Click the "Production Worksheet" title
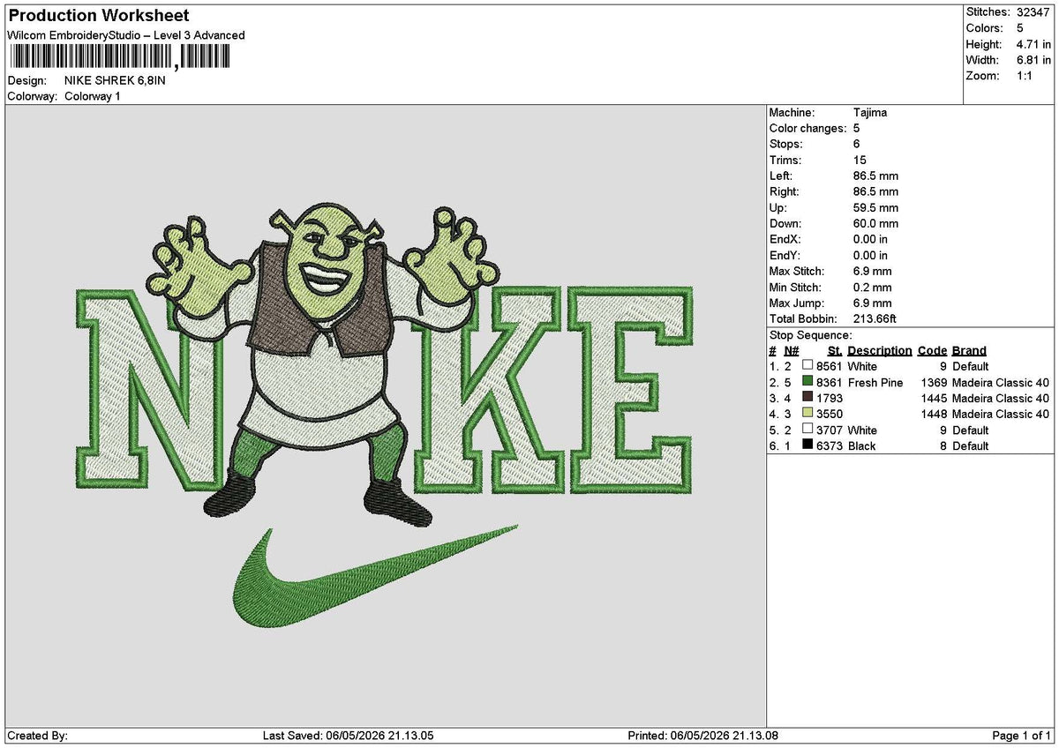The height and width of the screenshot is (748, 1059). click(99, 16)
